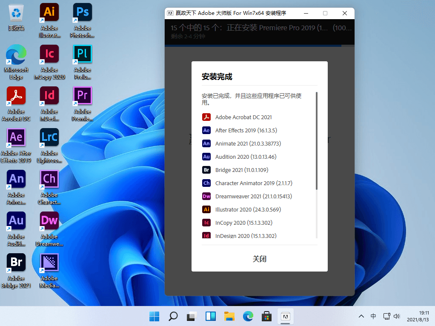Open Adobe After Effects 2019 desktop icon
The width and height of the screenshot is (435, 326).
coord(16,146)
